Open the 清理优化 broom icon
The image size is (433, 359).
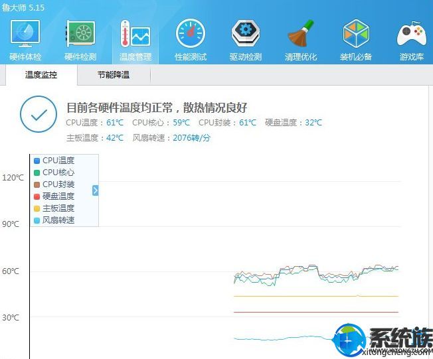(301, 40)
